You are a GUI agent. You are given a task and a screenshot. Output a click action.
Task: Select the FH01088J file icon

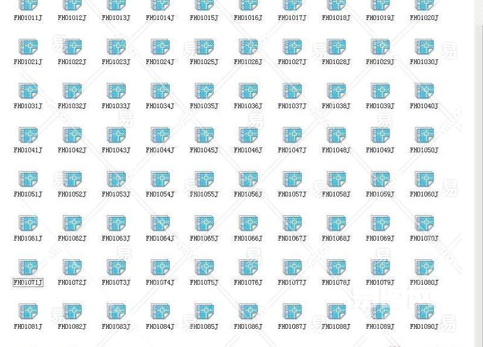click(336, 311)
